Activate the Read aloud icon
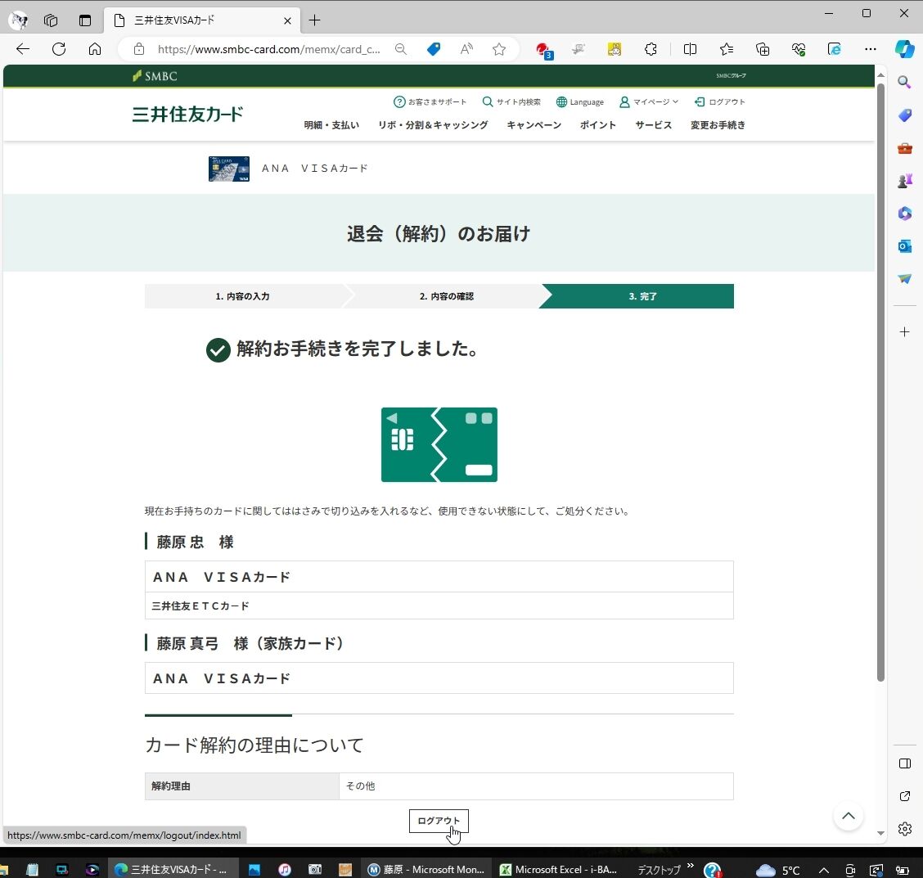This screenshot has width=923, height=878. [x=466, y=49]
